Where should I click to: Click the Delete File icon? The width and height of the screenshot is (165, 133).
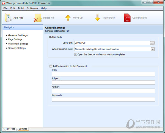(x=38, y=18)
